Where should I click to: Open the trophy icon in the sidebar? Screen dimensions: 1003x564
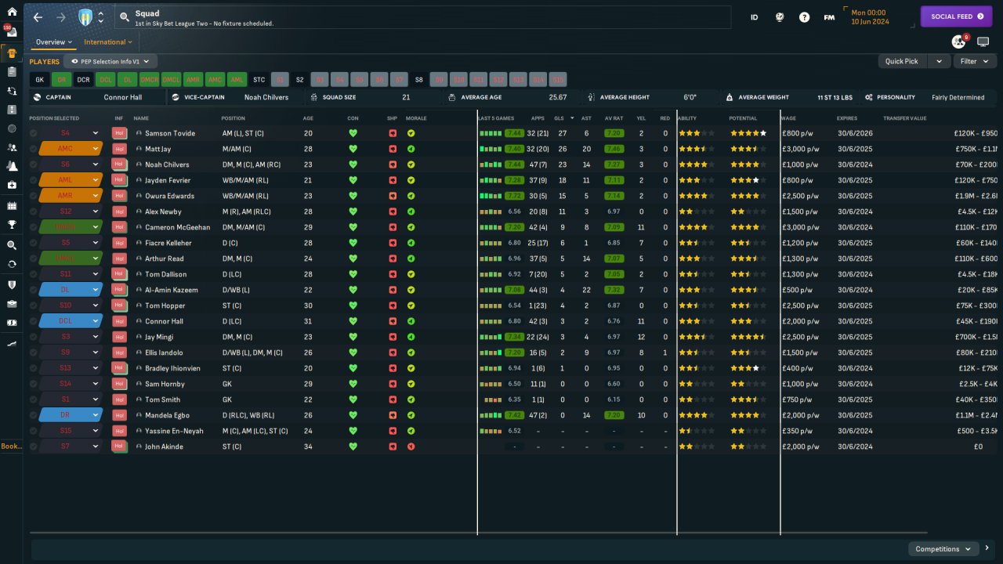(12, 224)
